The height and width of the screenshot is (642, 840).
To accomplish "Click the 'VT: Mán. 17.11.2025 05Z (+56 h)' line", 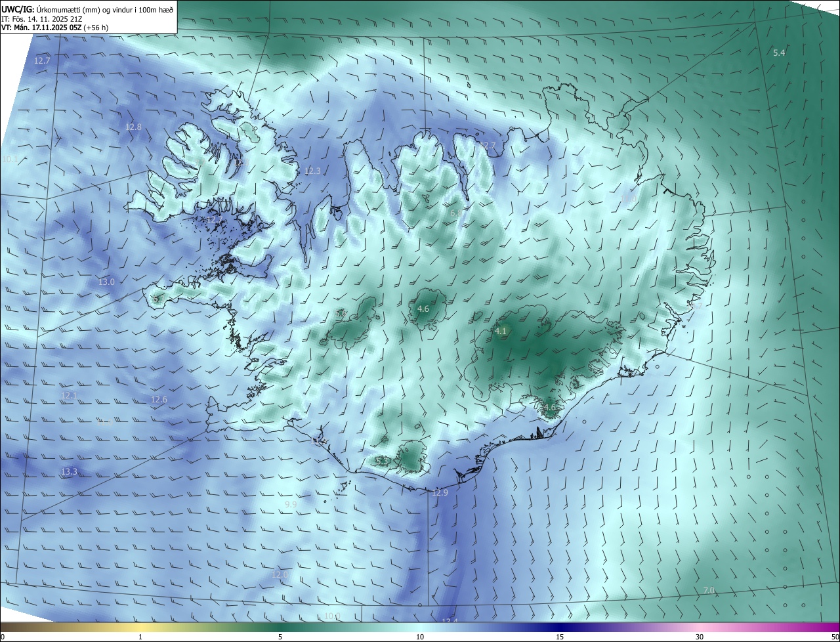I will 54,28.
